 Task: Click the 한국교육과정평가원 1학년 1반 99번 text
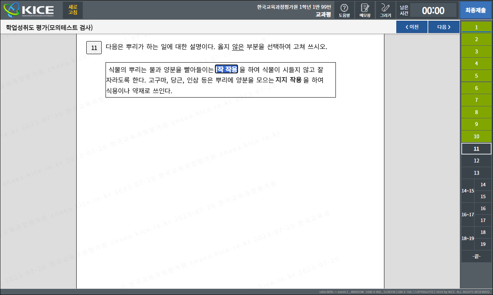pos(294,7)
